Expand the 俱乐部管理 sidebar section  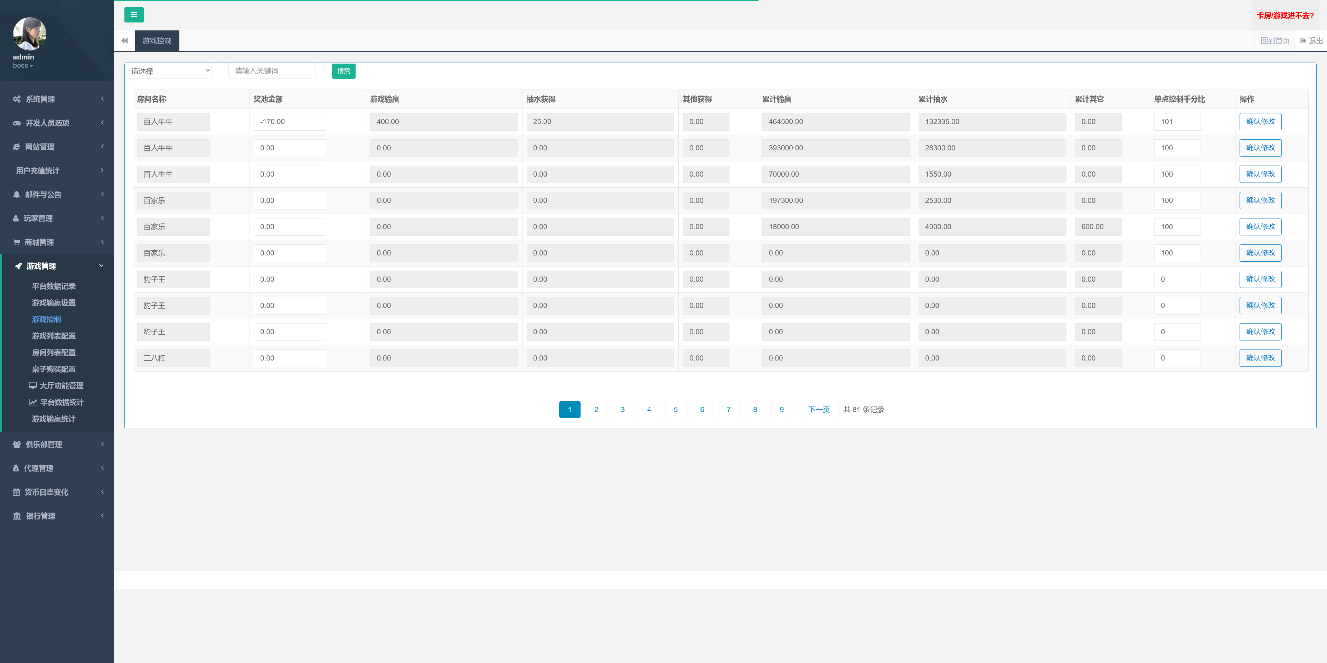click(x=44, y=445)
